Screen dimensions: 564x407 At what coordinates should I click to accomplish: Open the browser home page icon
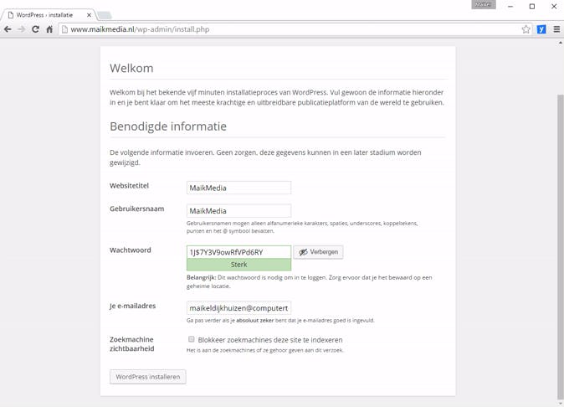click(49, 29)
